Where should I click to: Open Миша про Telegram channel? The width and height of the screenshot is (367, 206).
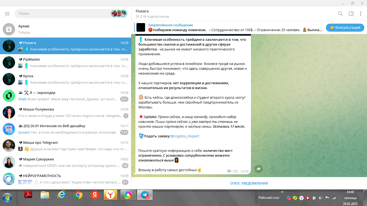coord(66,146)
